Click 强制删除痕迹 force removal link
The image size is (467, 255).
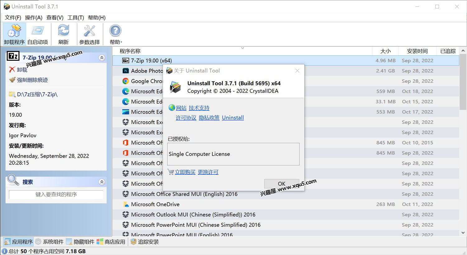[32, 80]
